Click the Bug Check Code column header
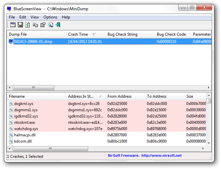 click(173, 34)
